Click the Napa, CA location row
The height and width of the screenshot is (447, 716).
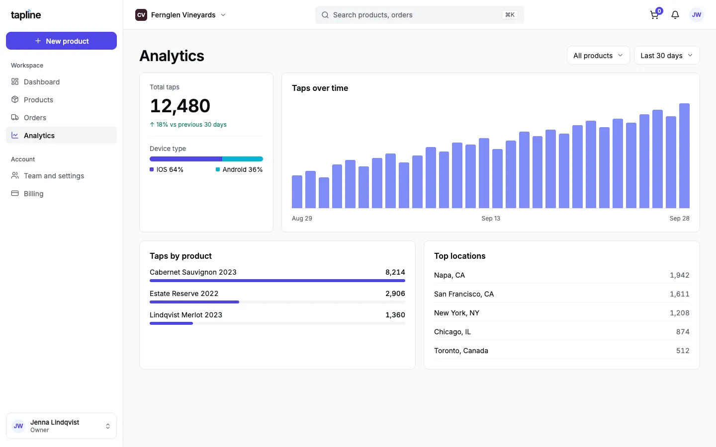pos(562,275)
